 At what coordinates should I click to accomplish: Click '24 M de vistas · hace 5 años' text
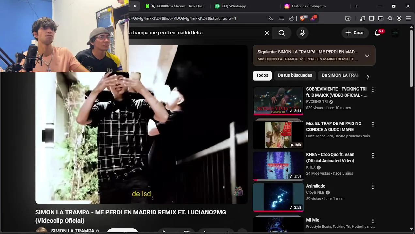[330, 174]
